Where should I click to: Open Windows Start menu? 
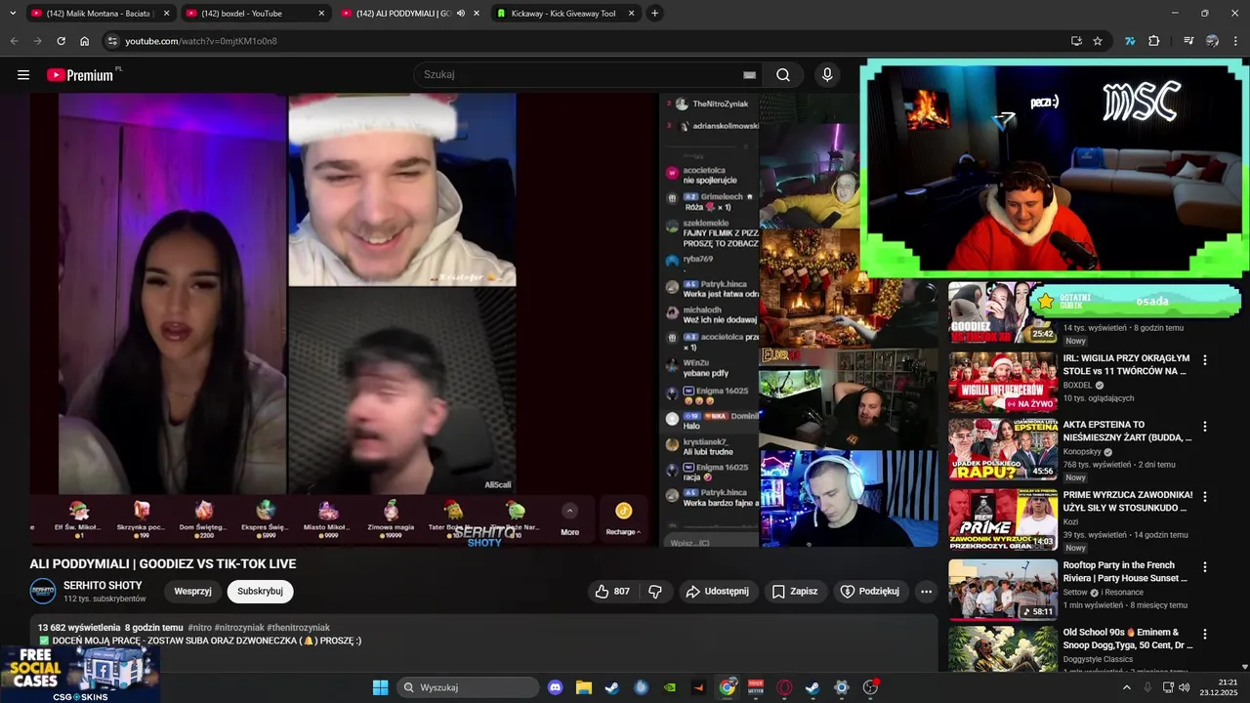coord(381,687)
